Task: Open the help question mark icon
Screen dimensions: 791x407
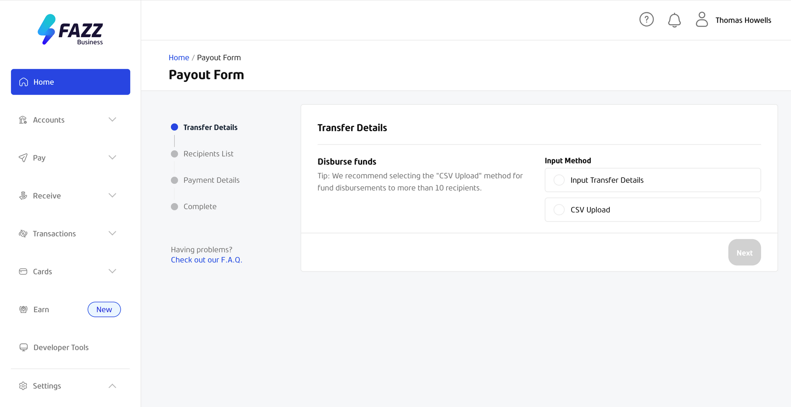Action: click(646, 19)
